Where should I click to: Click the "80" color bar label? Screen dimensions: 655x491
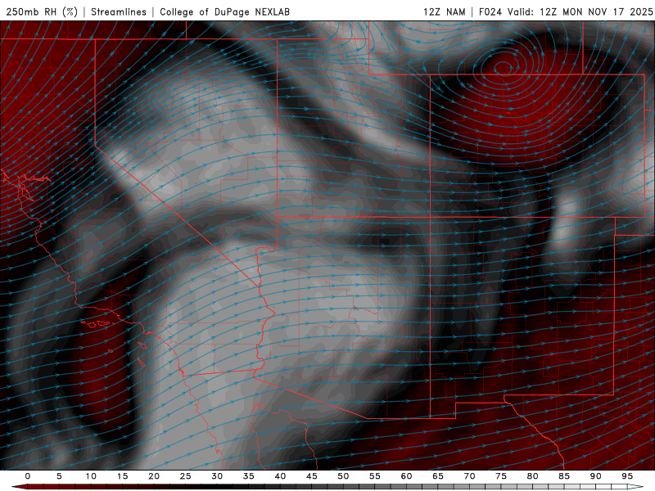(533, 476)
